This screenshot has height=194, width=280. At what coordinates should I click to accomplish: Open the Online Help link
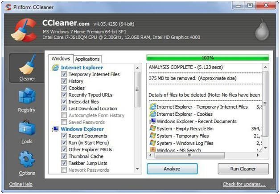point(21,184)
